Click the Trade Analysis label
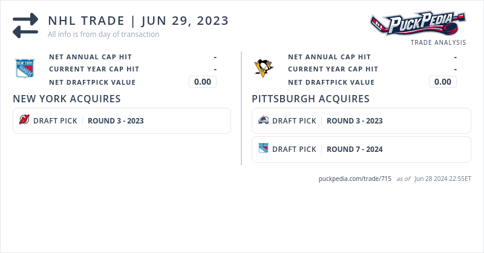The width and height of the screenshot is (484, 253). click(x=438, y=42)
